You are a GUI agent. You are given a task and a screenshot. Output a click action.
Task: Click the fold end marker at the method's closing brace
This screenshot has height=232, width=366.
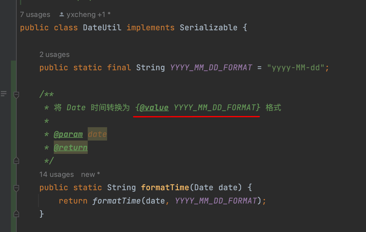click(x=16, y=214)
